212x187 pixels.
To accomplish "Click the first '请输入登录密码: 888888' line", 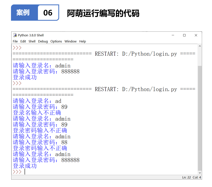I will (x=46, y=71).
